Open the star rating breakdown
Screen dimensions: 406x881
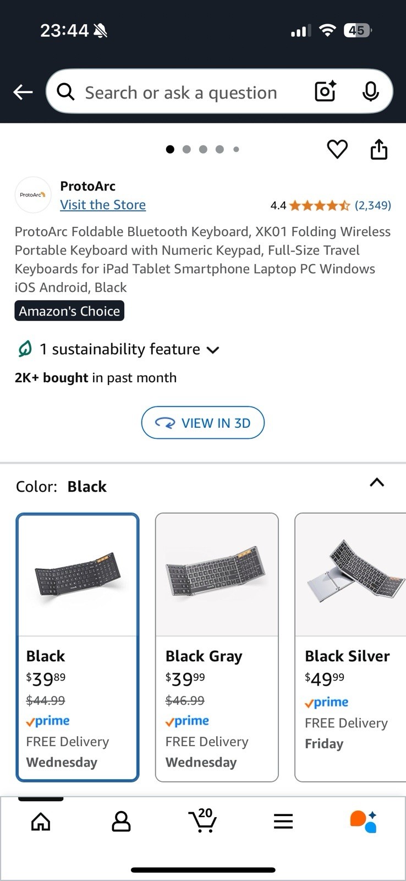(x=319, y=205)
